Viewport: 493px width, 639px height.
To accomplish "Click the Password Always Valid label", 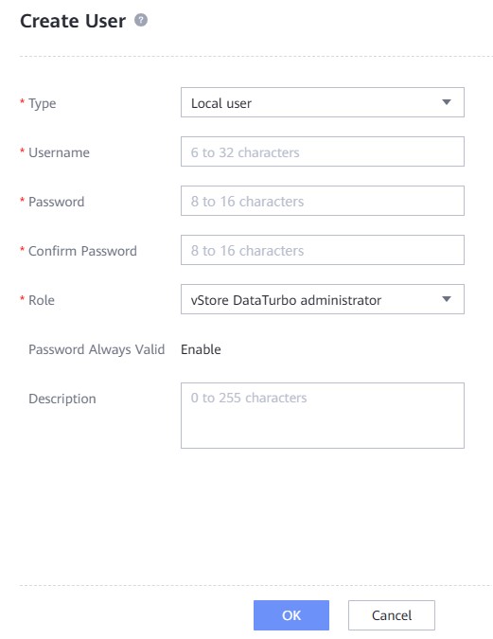I will click(97, 349).
